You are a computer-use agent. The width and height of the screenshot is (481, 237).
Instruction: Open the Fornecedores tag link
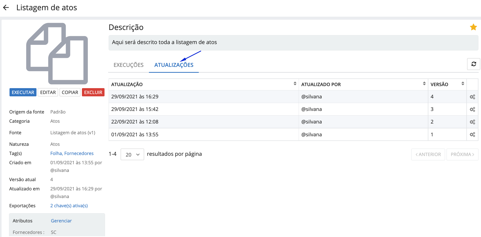point(79,153)
